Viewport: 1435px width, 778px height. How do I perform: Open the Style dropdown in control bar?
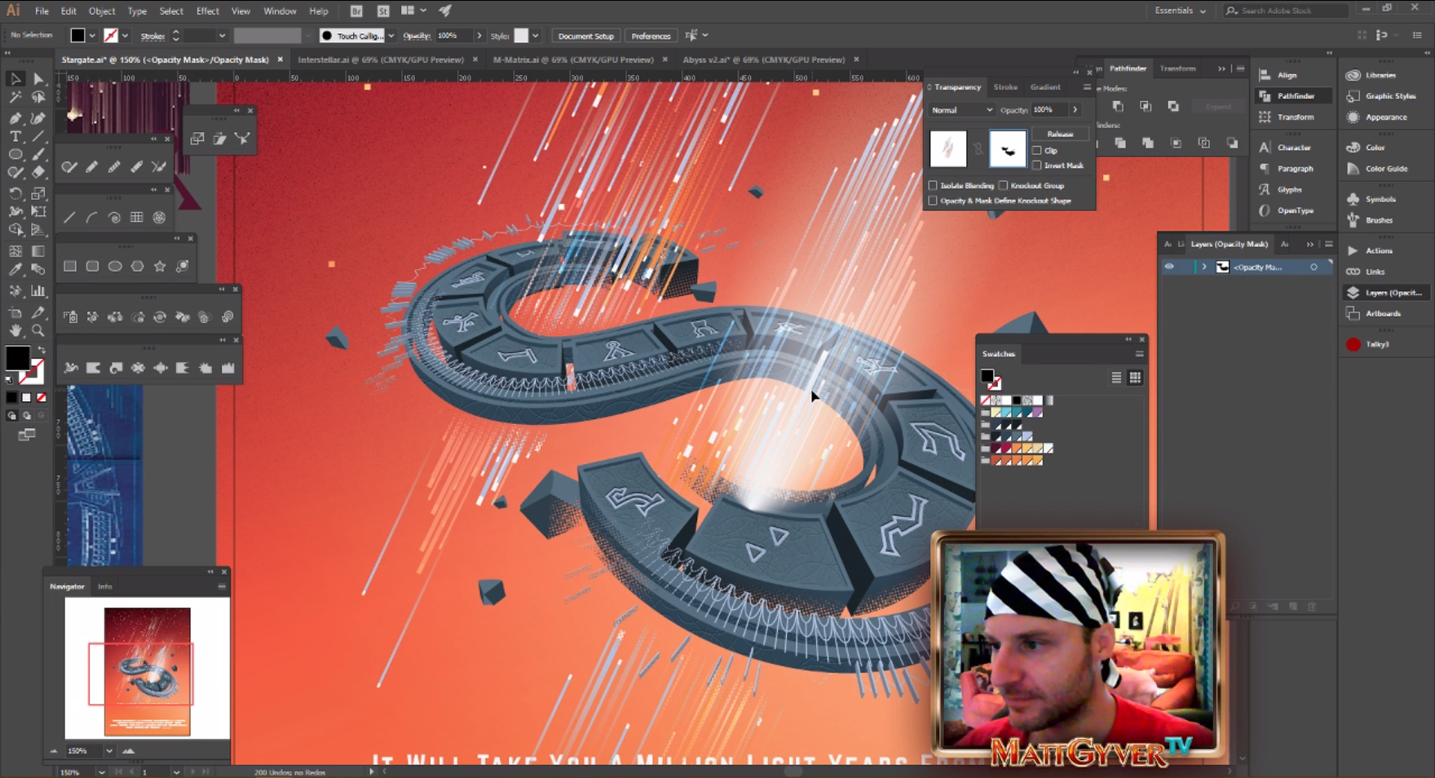point(536,36)
